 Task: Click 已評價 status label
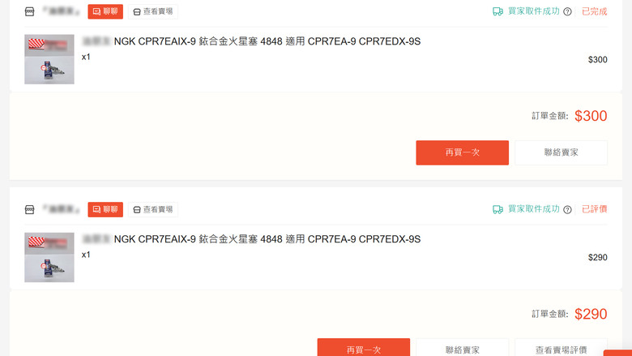(x=594, y=209)
